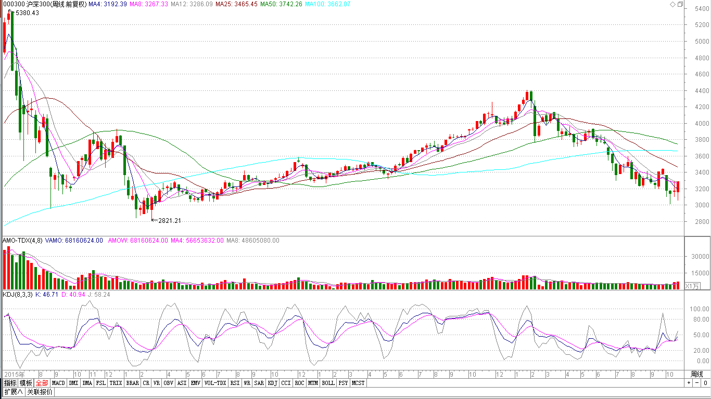
Task: Click the VAMO: 68160624.00 value
Action: (74, 241)
